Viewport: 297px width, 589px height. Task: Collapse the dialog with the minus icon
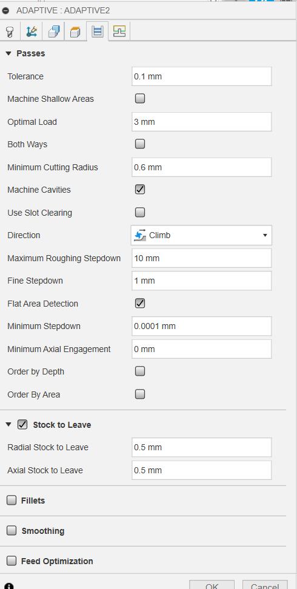coord(5,10)
